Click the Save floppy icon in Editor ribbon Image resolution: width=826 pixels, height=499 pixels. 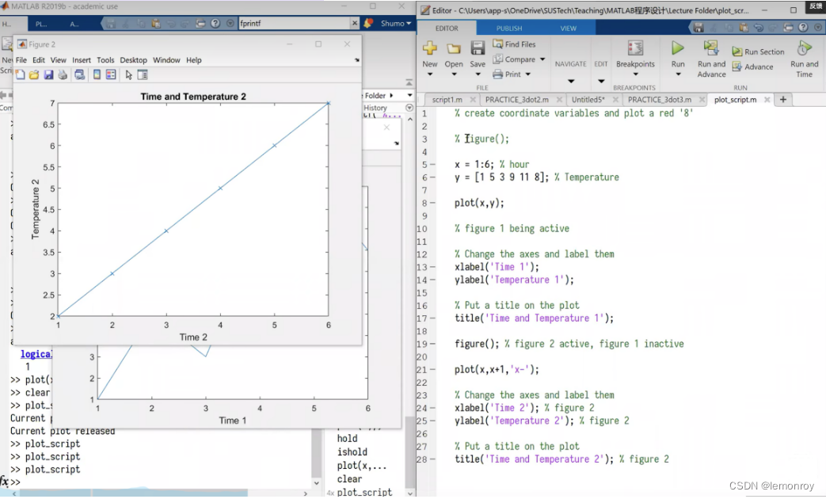(x=478, y=48)
